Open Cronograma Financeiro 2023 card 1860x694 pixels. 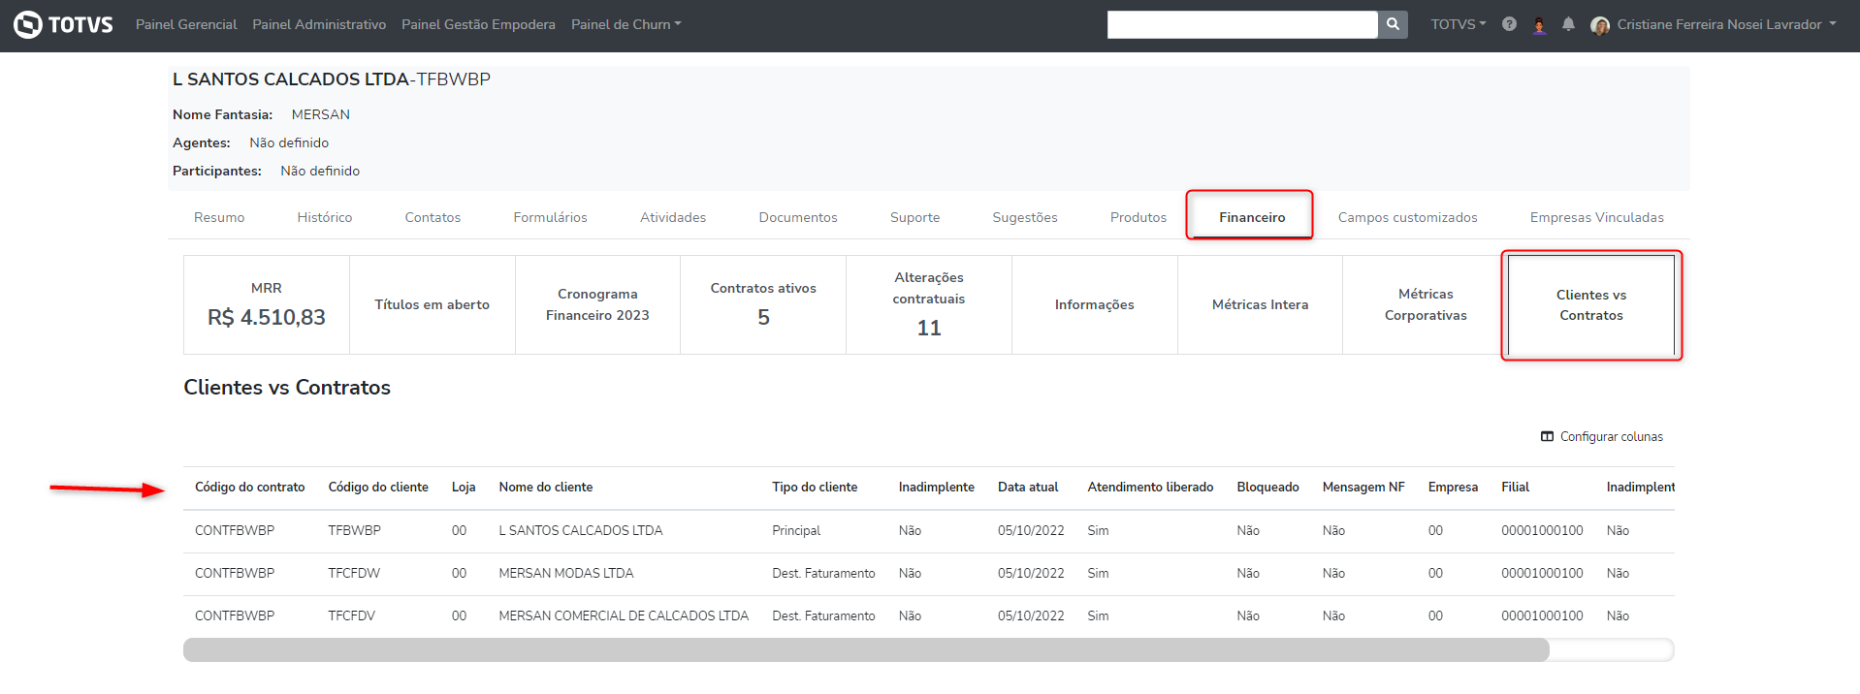(x=597, y=304)
